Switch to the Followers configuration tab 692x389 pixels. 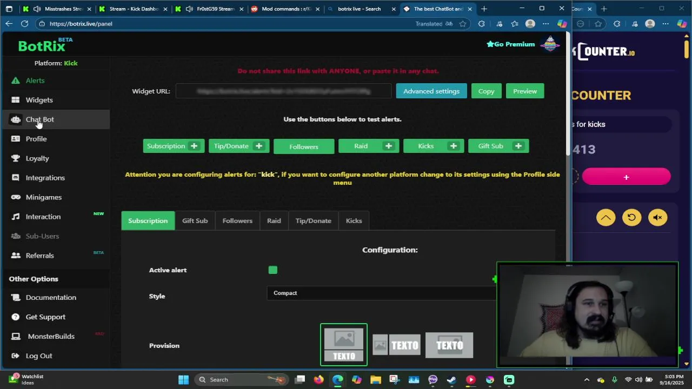tap(237, 220)
